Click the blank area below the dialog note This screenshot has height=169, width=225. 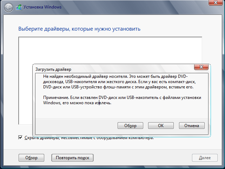123,113
